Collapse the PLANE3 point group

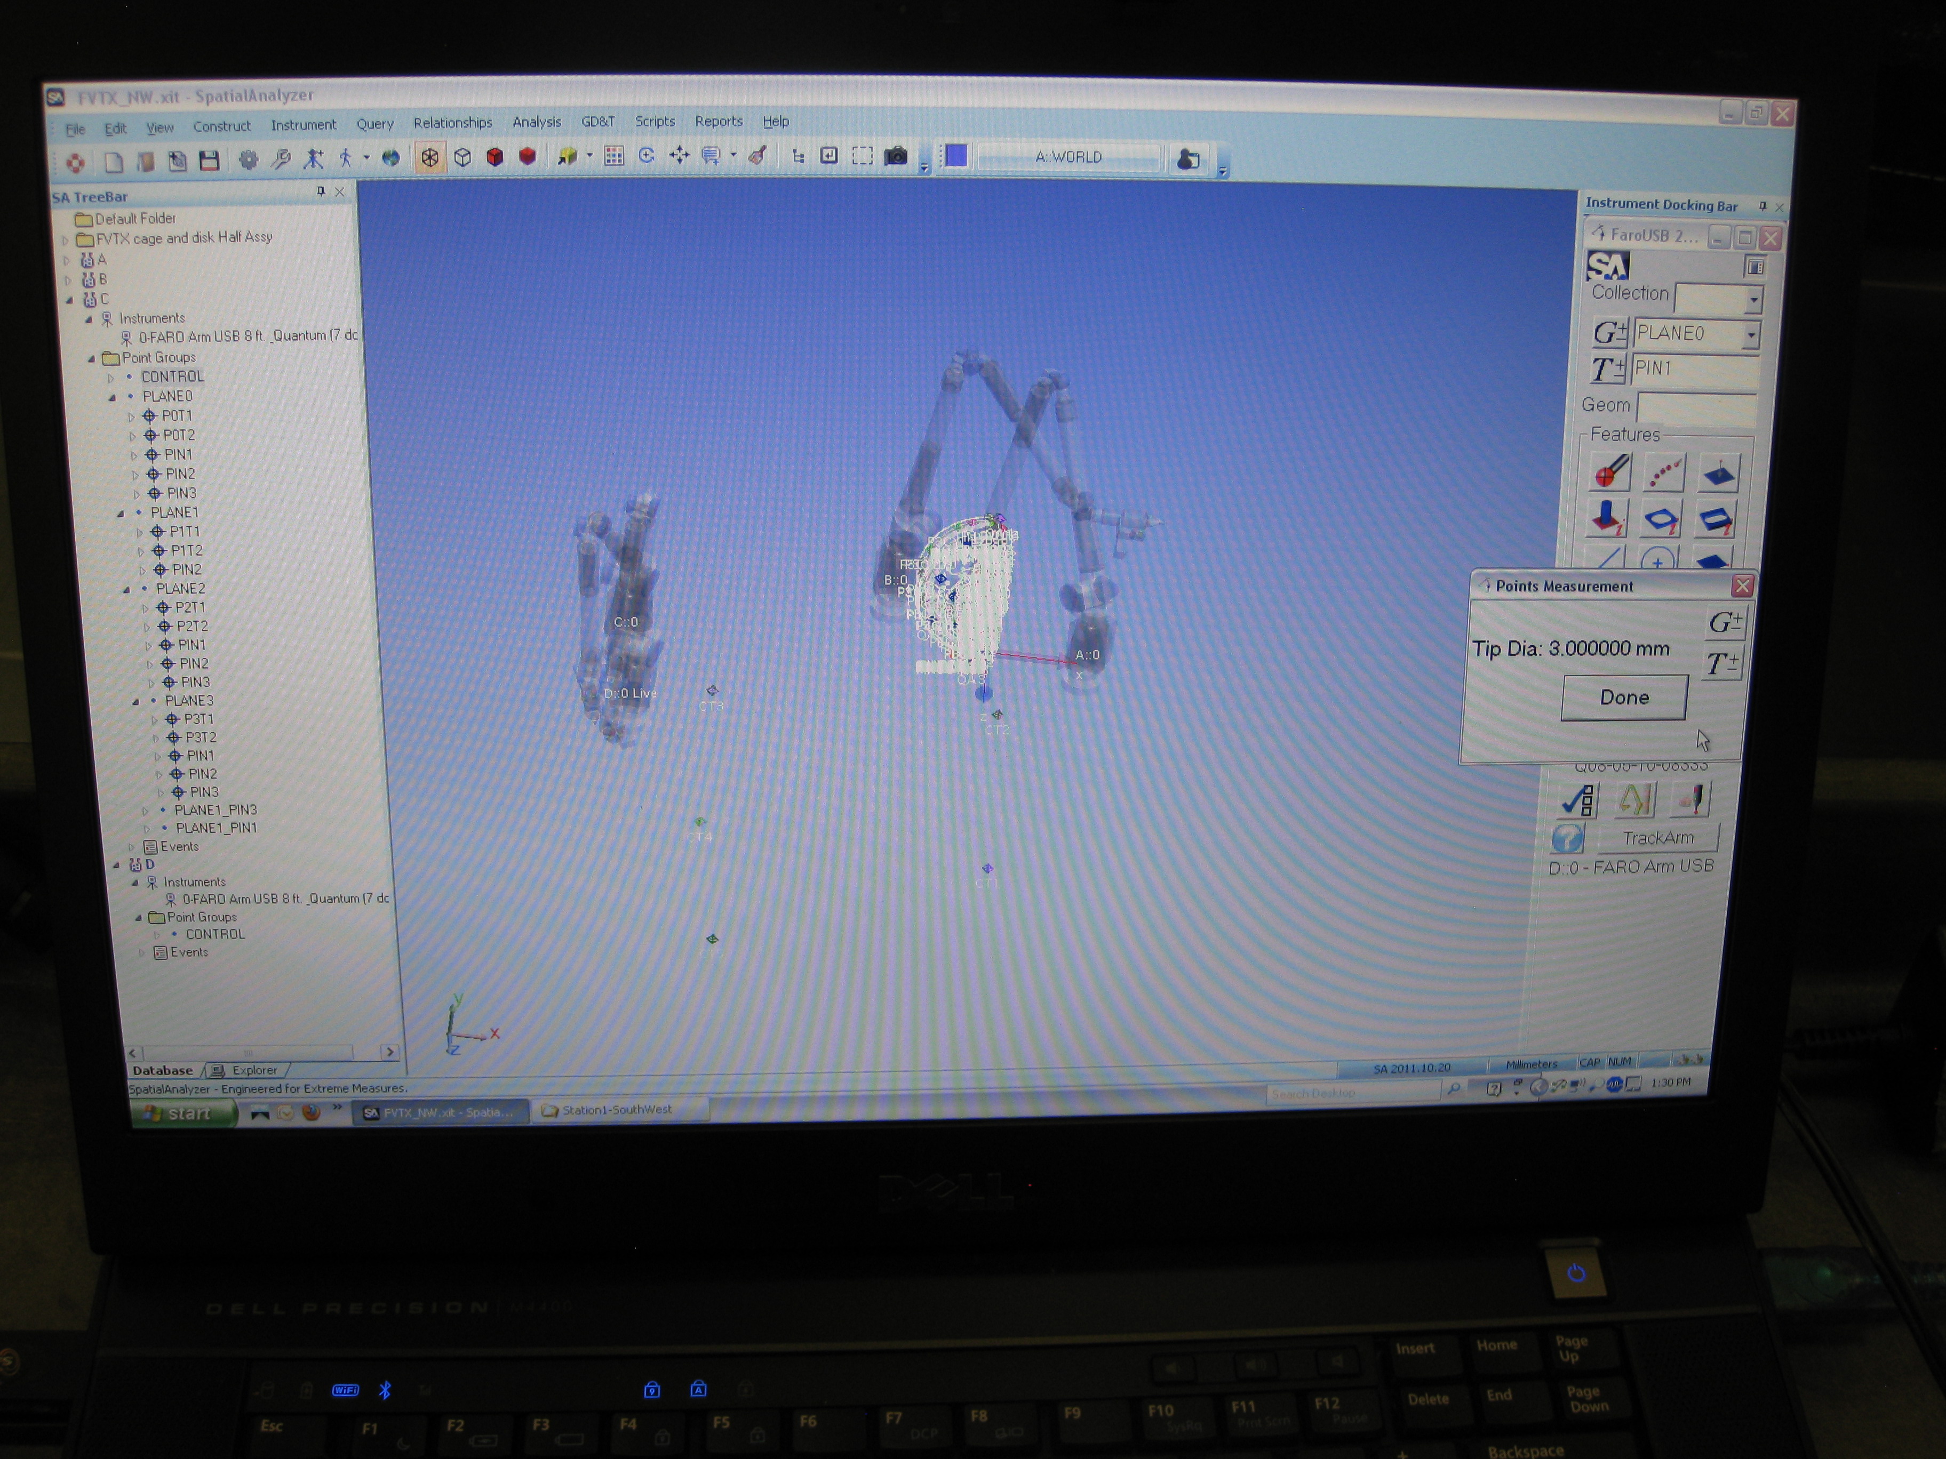point(135,702)
